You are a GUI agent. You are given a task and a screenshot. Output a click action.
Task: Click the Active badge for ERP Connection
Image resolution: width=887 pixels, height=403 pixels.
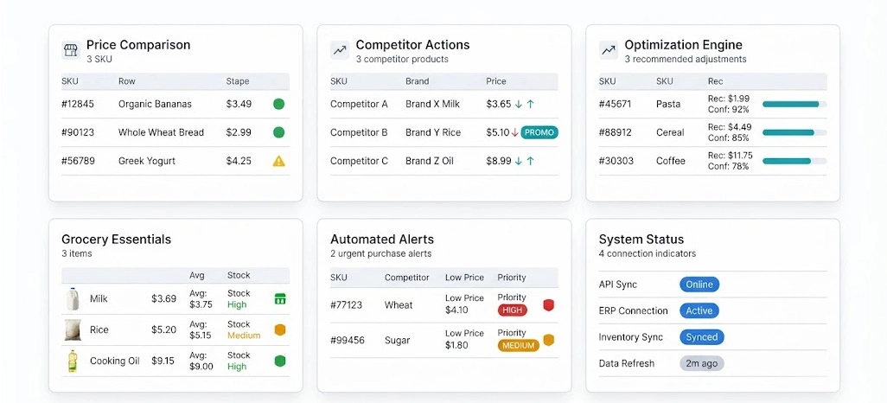tap(699, 310)
